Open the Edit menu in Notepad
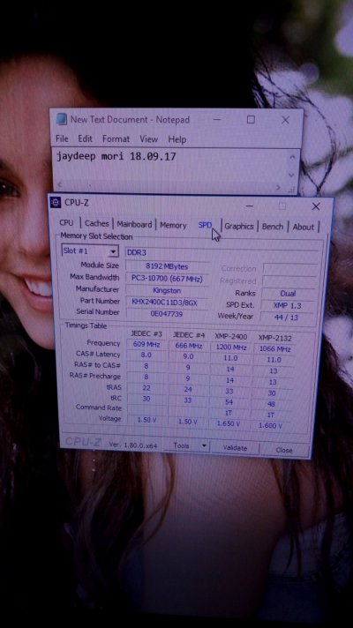Image resolution: width=353 pixels, height=628 pixels. (85, 138)
